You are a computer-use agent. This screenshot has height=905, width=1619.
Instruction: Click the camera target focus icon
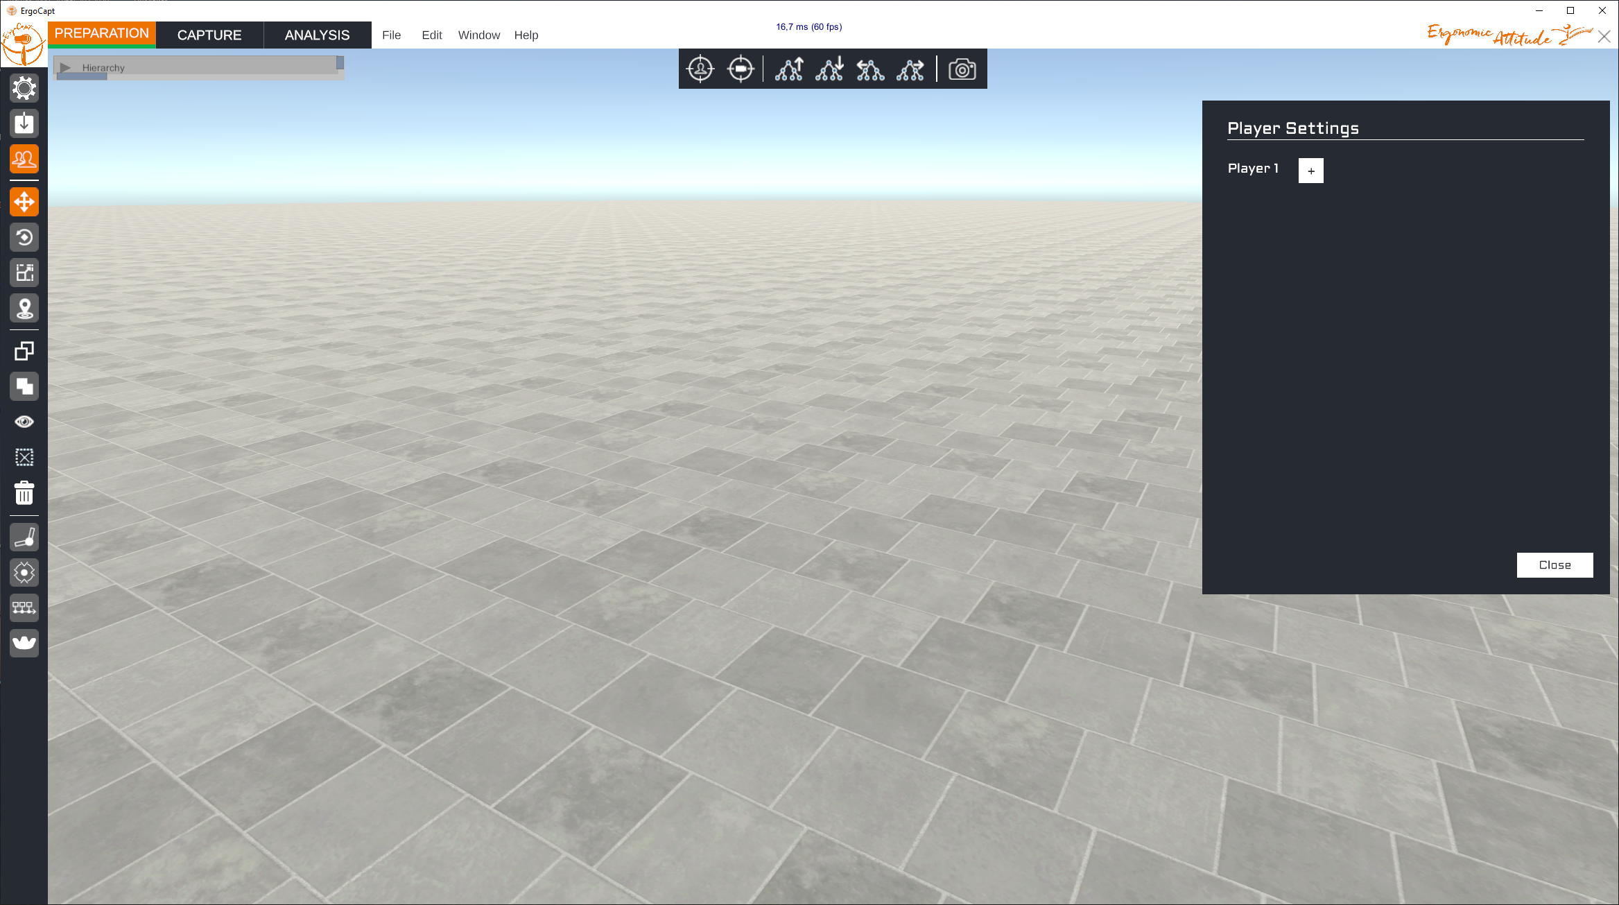(741, 69)
